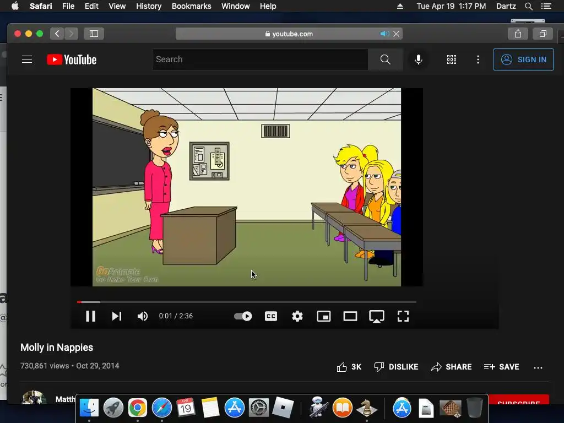Toggle the autoplay switch
564x423 pixels.
pyautogui.click(x=243, y=316)
